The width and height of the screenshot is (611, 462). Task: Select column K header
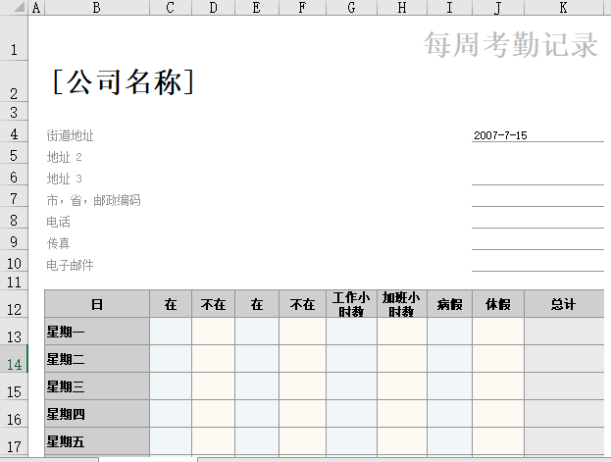(563, 8)
